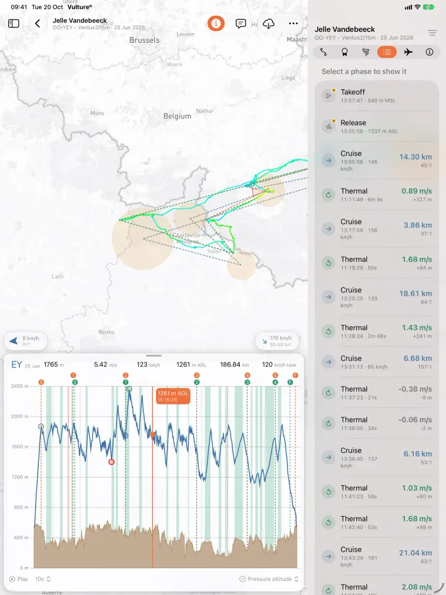Open the filter lines icon beside pilot name
The image size is (446, 595).
click(432, 33)
